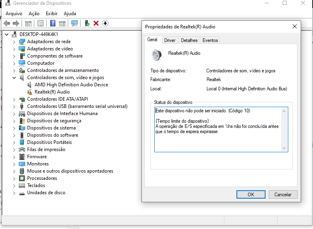Click the Firmware chip icon

(x=22, y=157)
